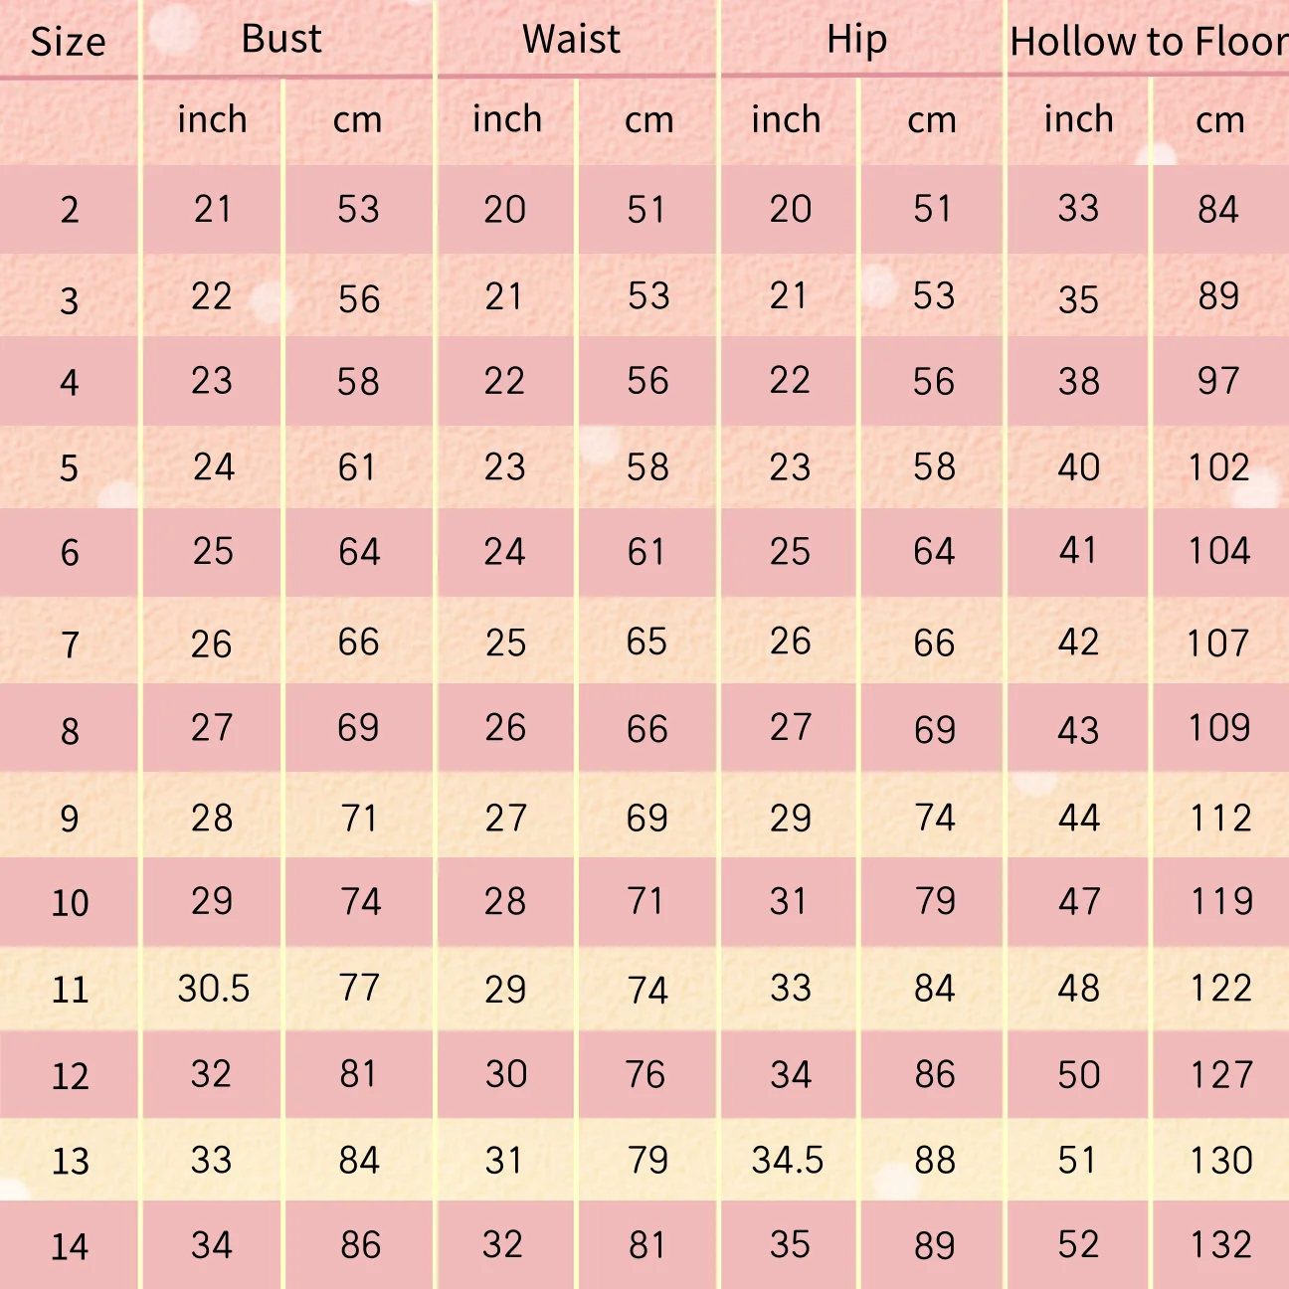Viewport: 1289px width, 1289px height.
Task: Click the Hollow to Floor header
Action: pos(1148,42)
